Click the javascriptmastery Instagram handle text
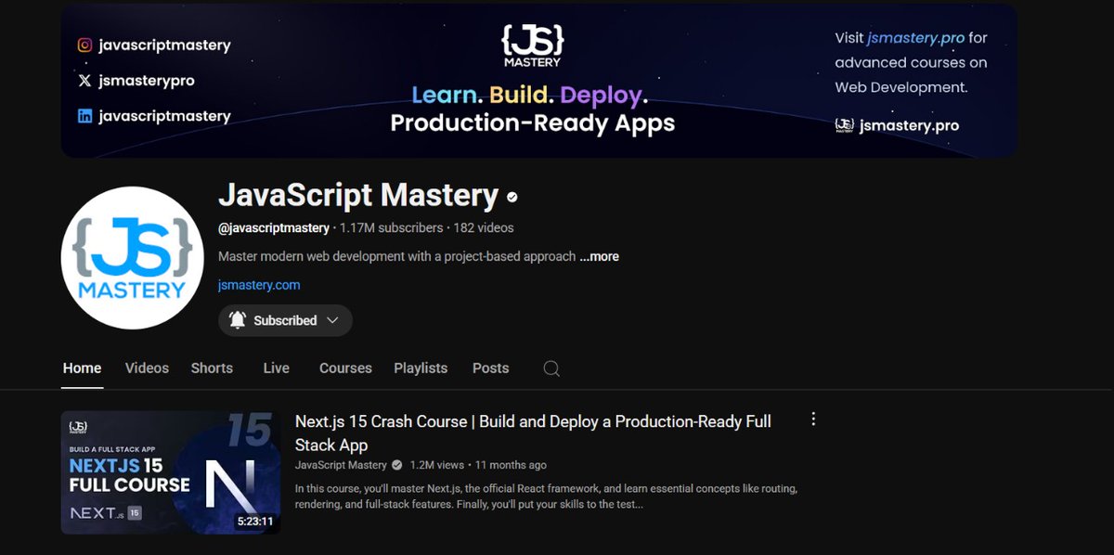 pyautogui.click(x=164, y=45)
